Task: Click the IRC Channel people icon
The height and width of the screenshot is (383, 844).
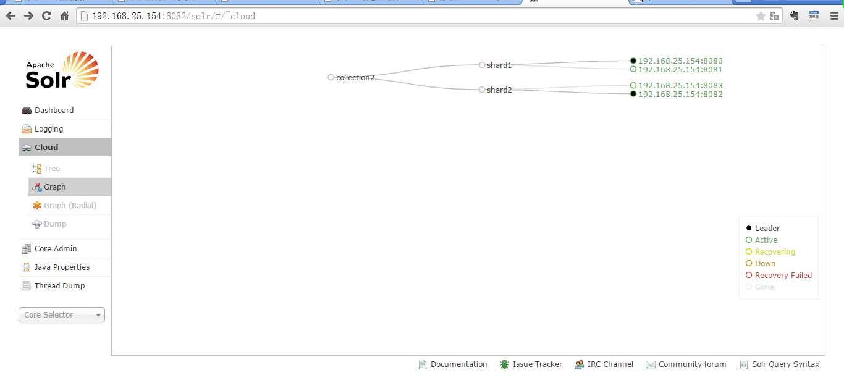Action: [x=580, y=364]
